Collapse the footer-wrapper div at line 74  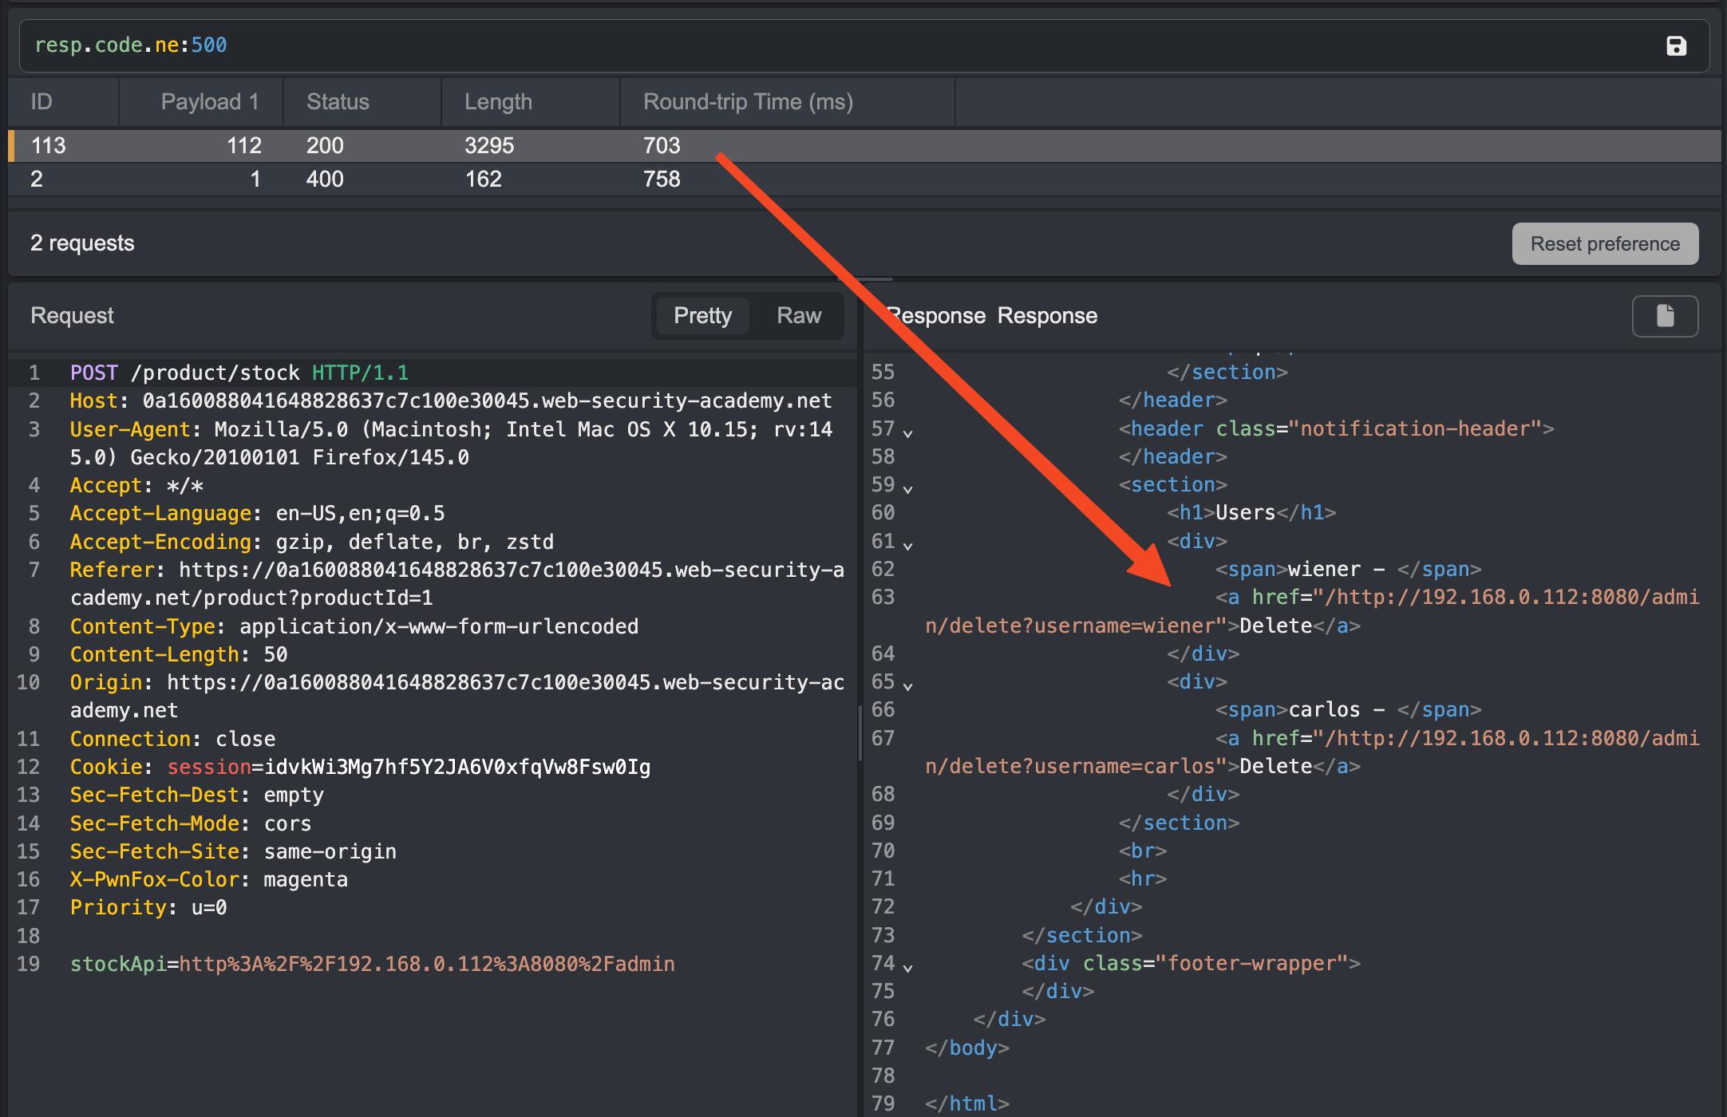(908, 968)
